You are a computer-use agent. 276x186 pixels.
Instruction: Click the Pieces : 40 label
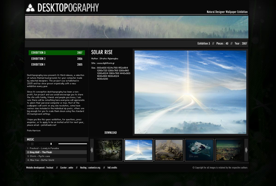tap(222, 43)
